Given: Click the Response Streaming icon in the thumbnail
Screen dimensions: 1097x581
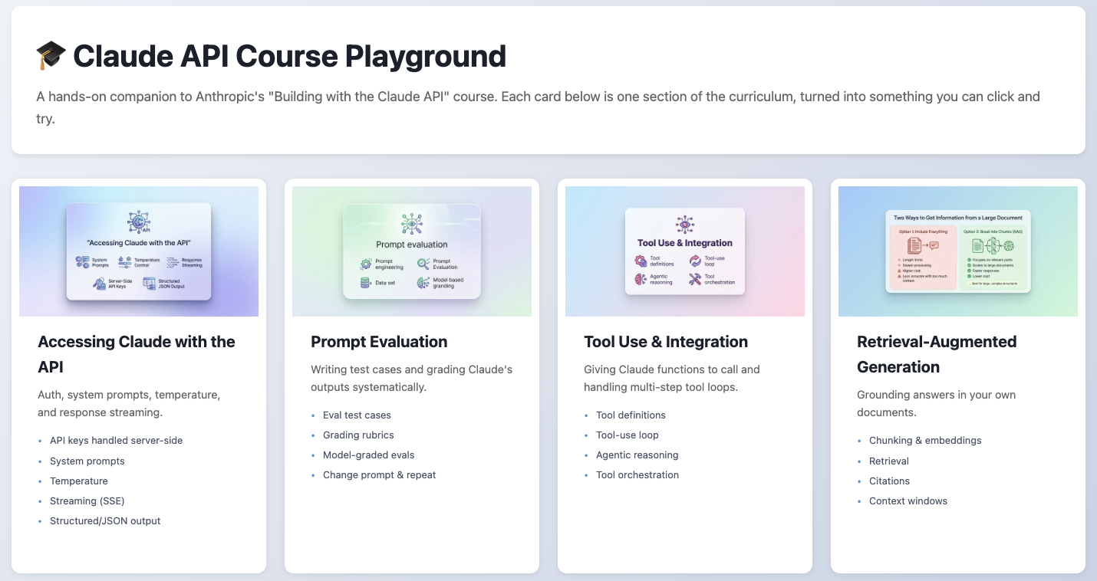Looking at the screenshot, I should (173, 263).
